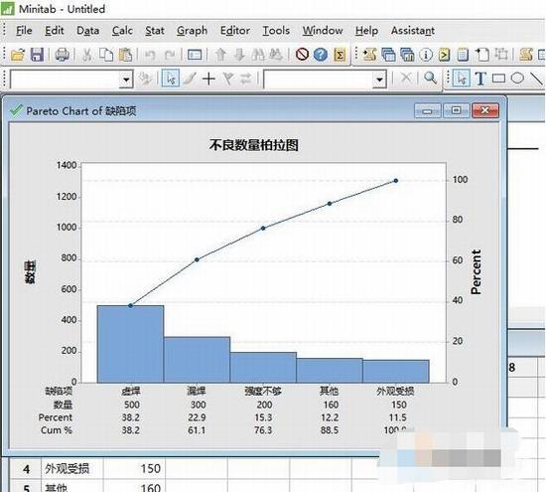
Task: Click the Find Next binoculars icon
Action: 276,55
